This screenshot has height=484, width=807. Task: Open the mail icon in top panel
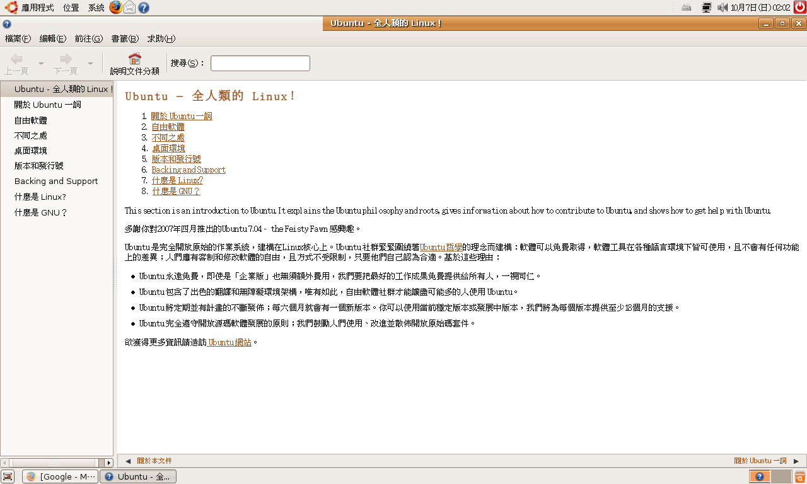129,8
